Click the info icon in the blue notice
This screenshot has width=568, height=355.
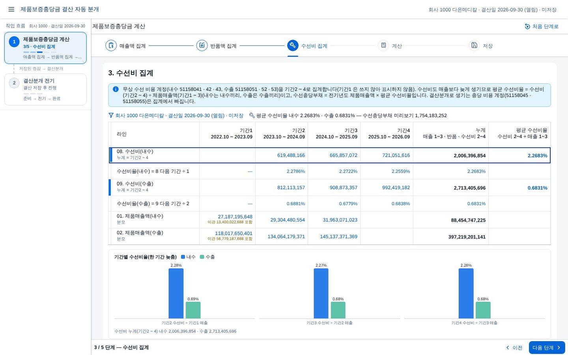click(116, 89)
